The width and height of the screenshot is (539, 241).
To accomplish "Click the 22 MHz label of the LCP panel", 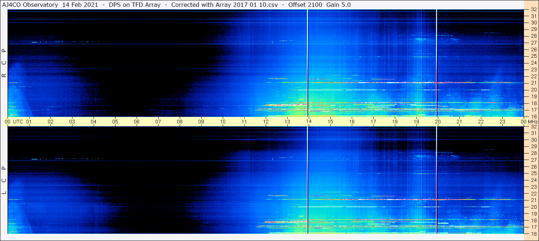I will pyautogui.click(x=534, y=193).
